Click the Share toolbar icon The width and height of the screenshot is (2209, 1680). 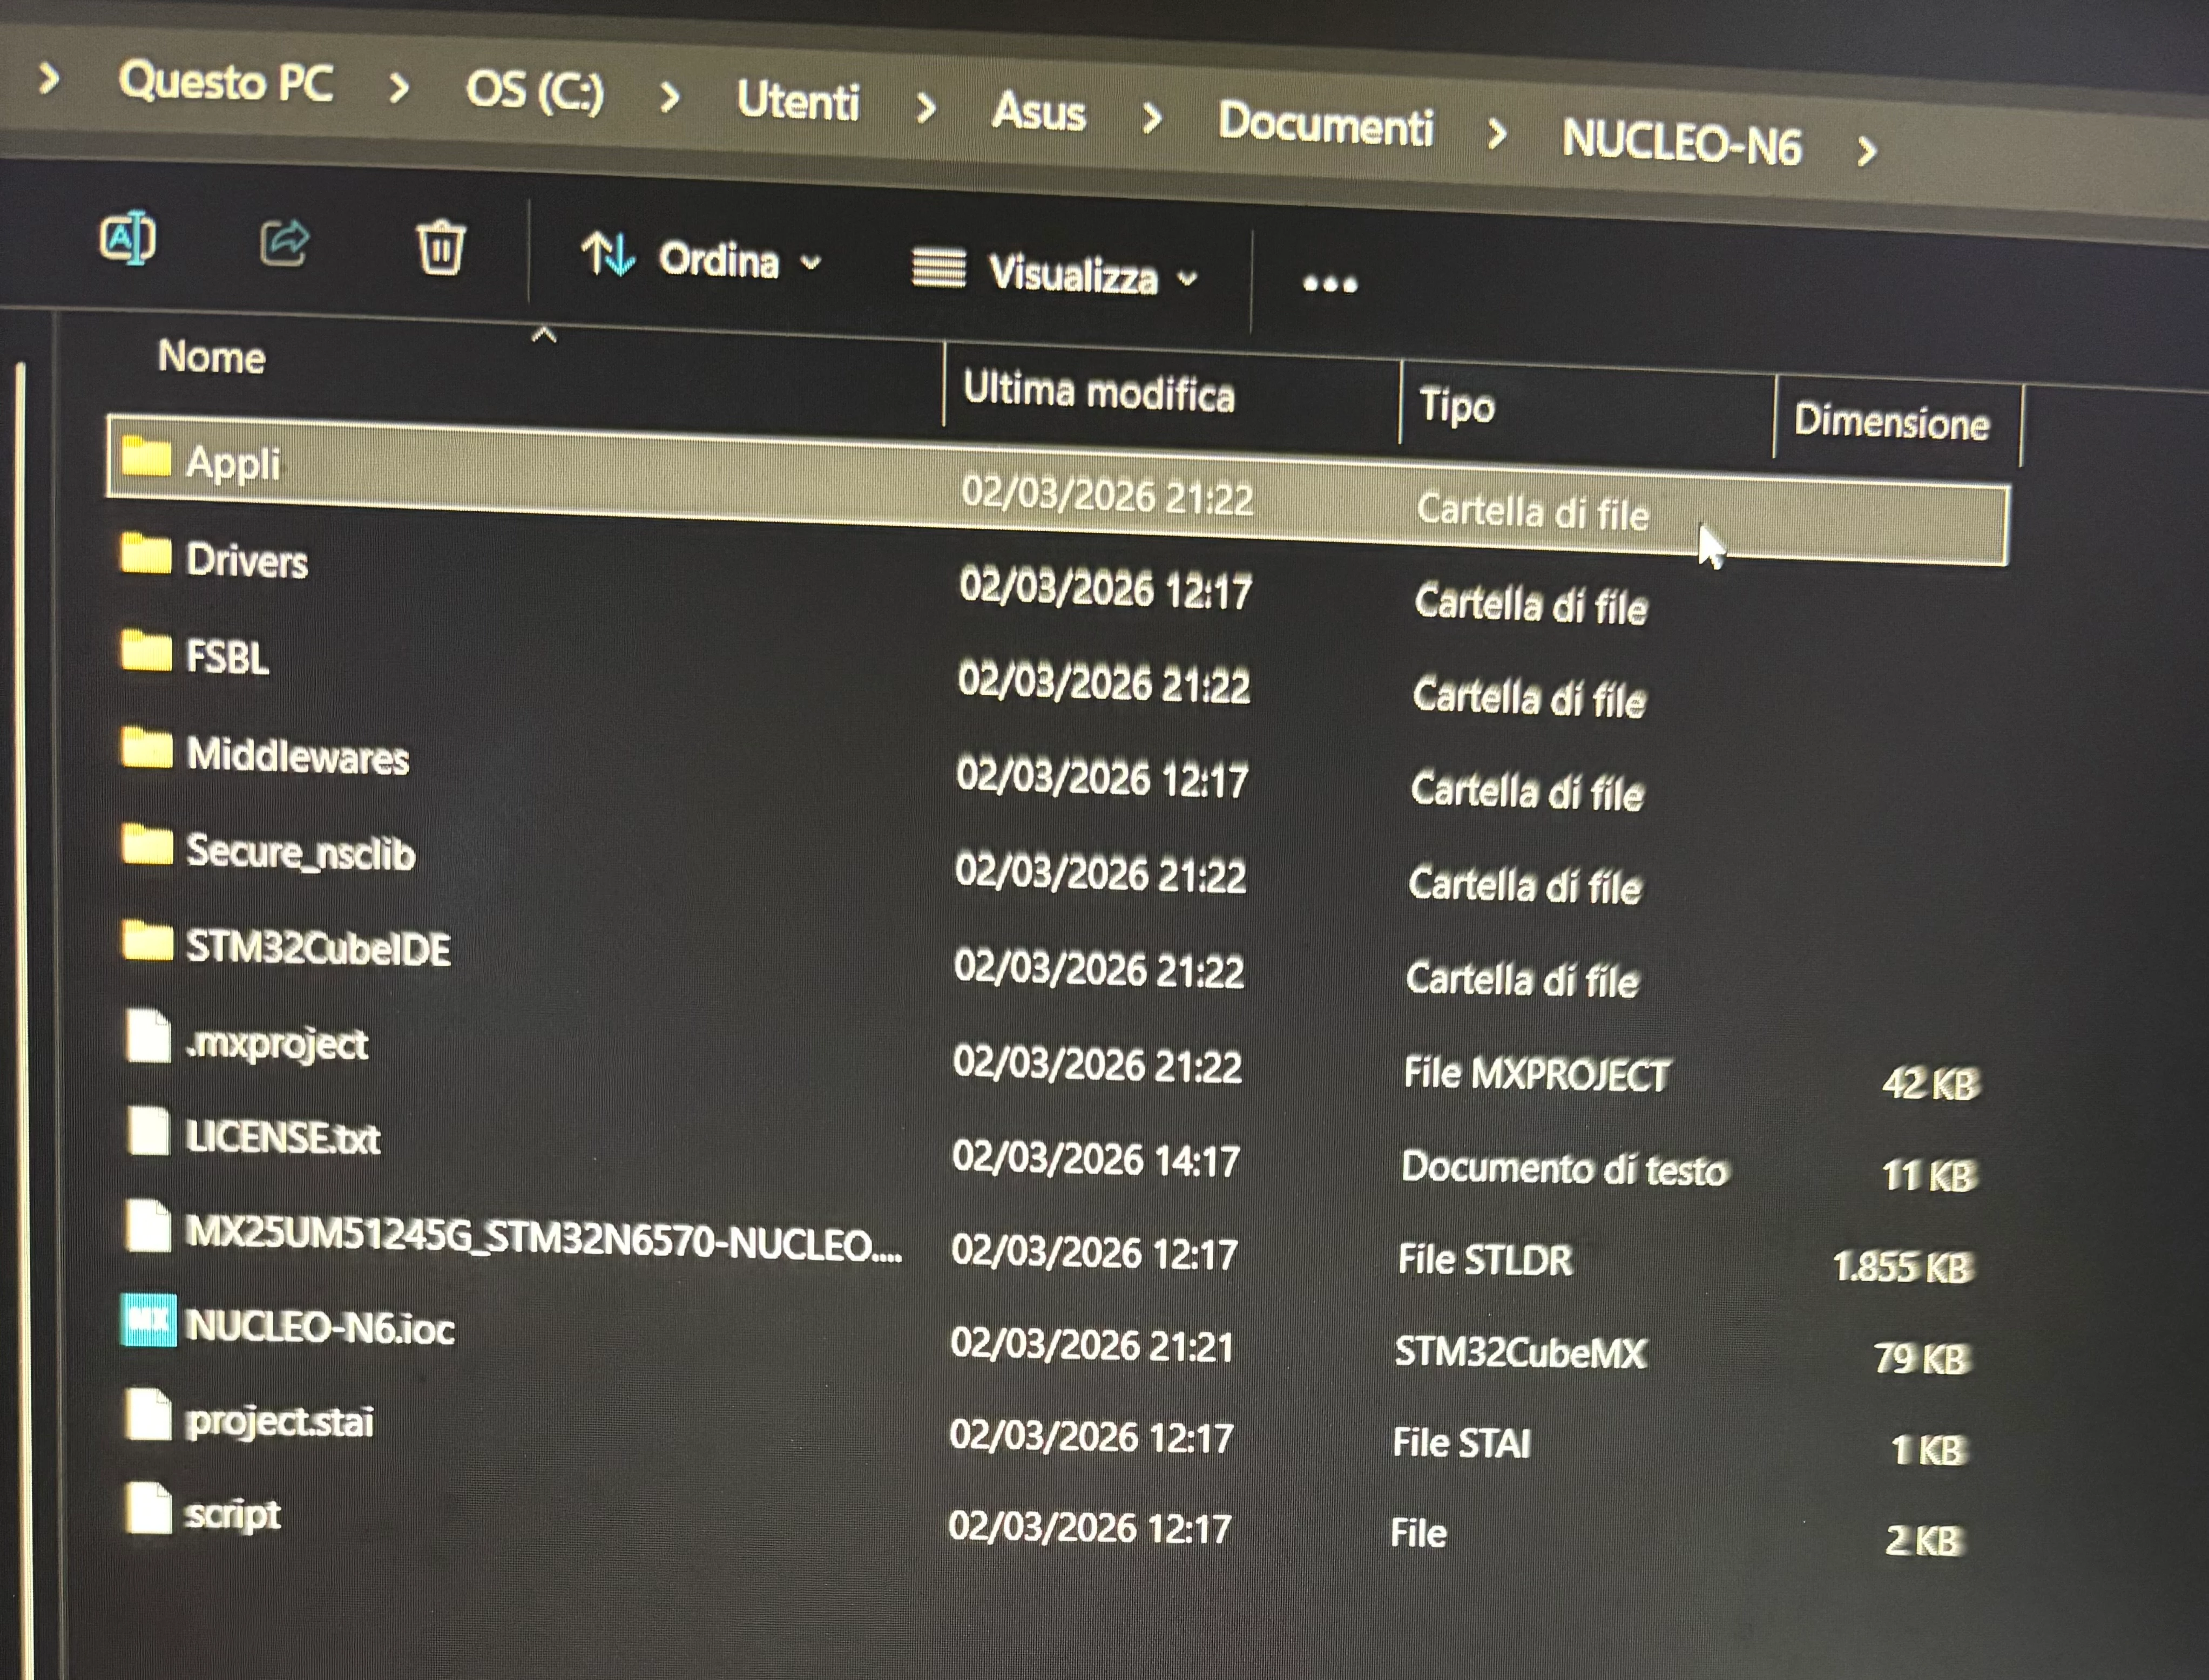(x=284, y=243)
